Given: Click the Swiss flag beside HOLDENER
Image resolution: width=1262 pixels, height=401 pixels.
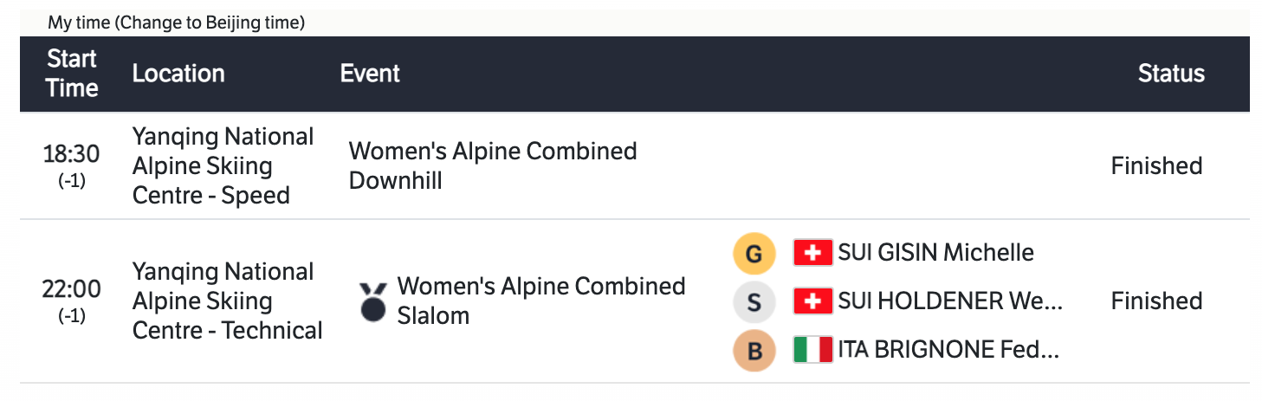Looking at the screenshot, I should (x=812, y=301).
